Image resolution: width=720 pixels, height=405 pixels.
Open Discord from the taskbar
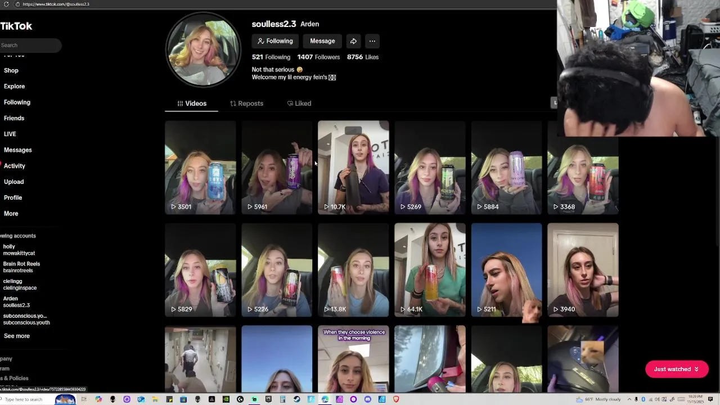(367, 399)
